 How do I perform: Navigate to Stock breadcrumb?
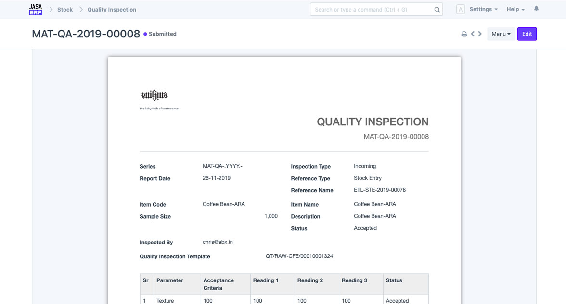[x=65, y=10]
